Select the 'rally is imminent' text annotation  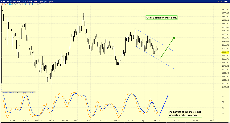(x=185, y=113)
